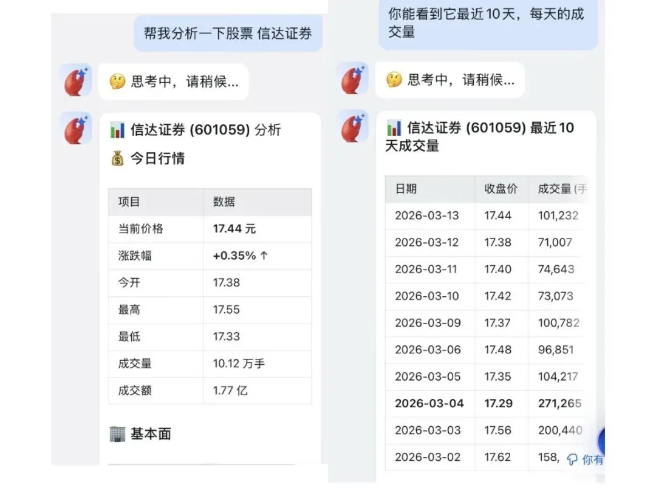Click the 最高 value 17.55
Screen dimensions: 656x499
[x=227, y=310]
